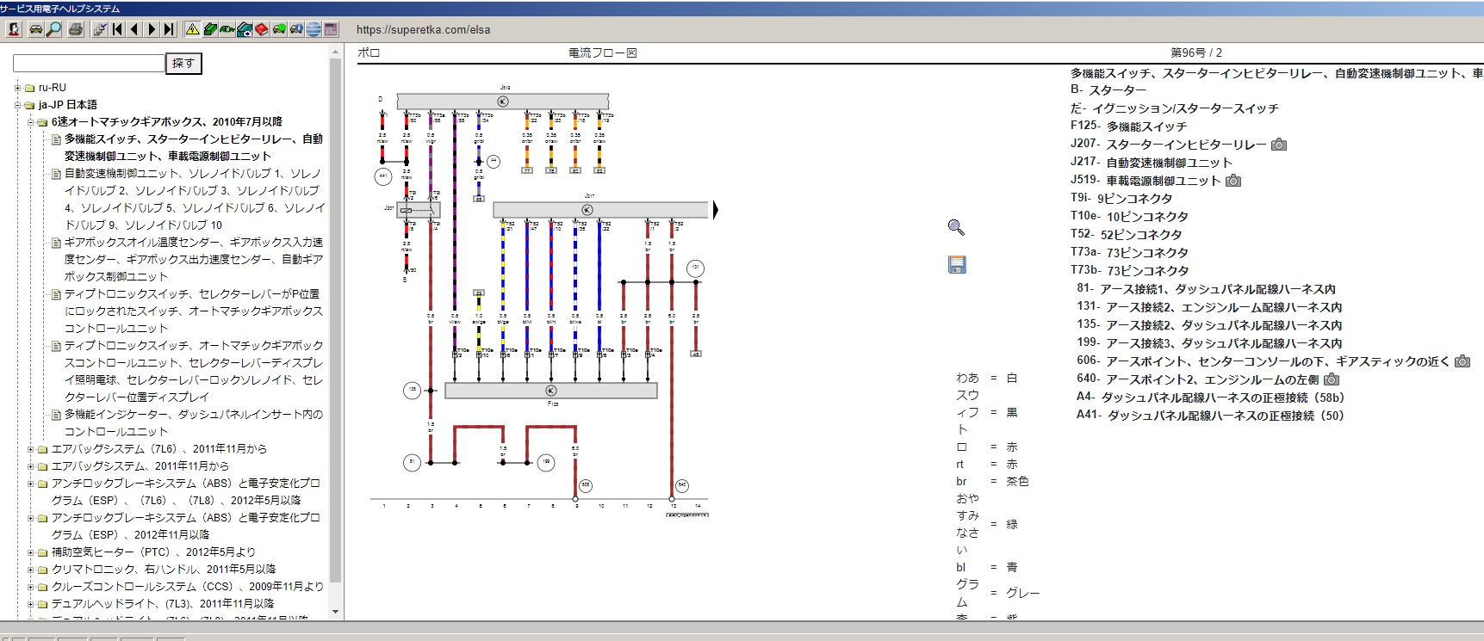Click the tree panel scrollbar down arrow
1484x641 pixels.
point(336,612)
